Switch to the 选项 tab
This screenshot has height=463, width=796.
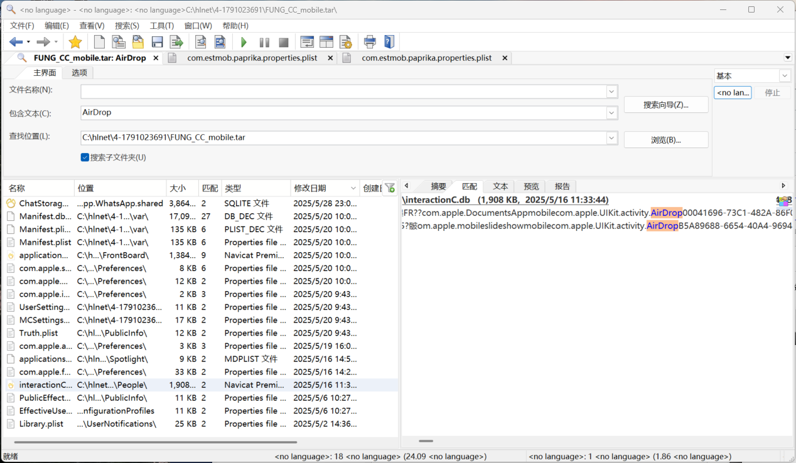[79, 73]
